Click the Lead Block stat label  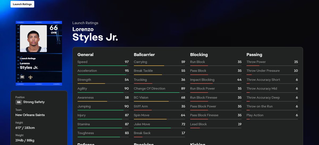click(x=198, y=124)
